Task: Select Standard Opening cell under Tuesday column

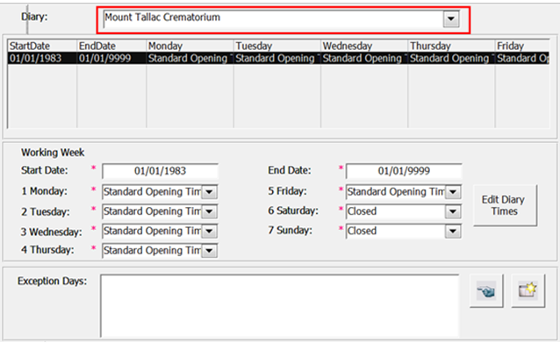Action: point(277,58)
